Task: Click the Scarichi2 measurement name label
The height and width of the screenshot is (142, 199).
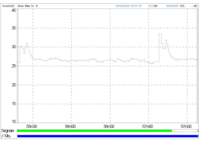Action: (x=9, y=6)
